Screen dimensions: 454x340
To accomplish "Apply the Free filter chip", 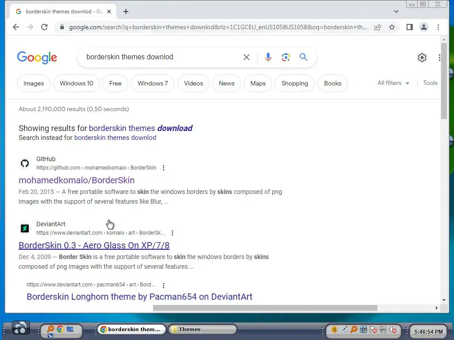I will 115,83.
